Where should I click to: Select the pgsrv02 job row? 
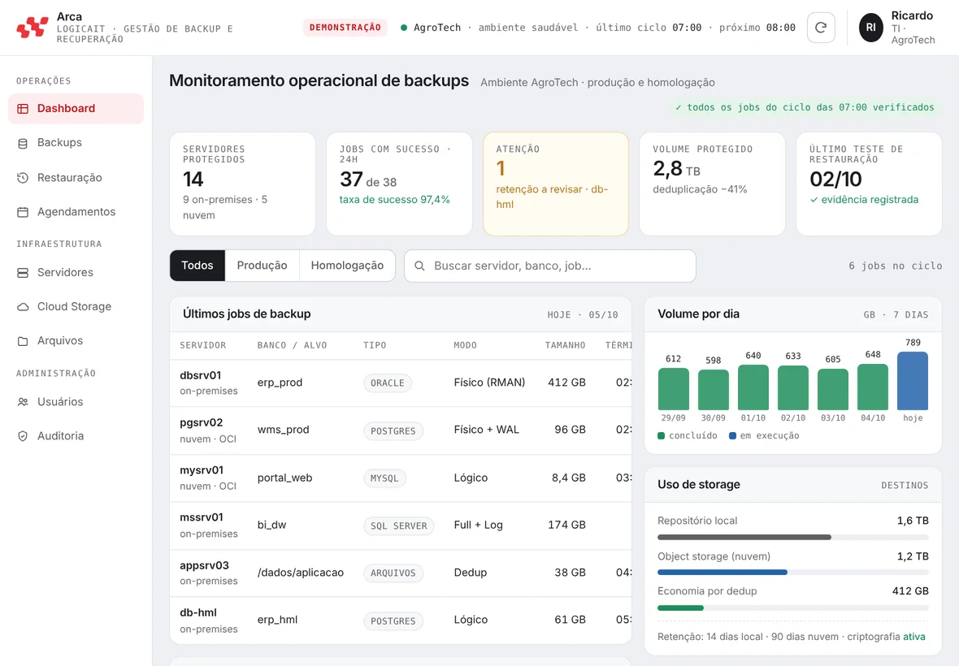pos(401,430)
